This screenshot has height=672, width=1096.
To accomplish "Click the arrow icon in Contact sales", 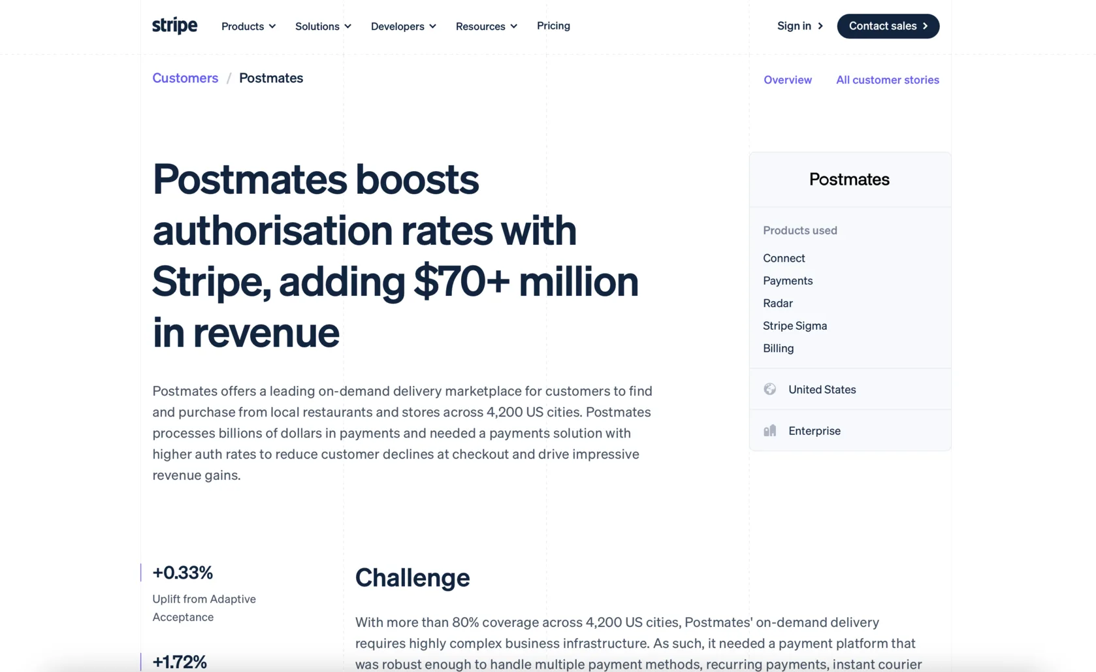I will point(925,26).
